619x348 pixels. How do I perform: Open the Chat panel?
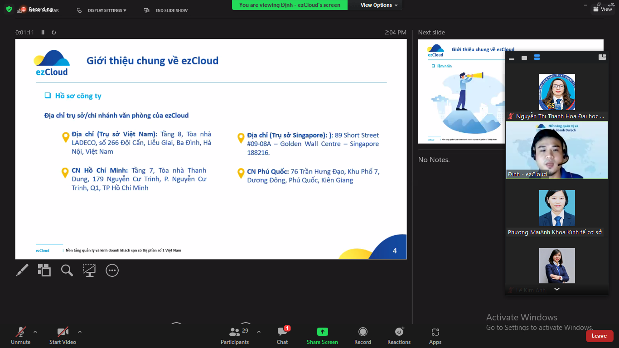tap(282, 335)
